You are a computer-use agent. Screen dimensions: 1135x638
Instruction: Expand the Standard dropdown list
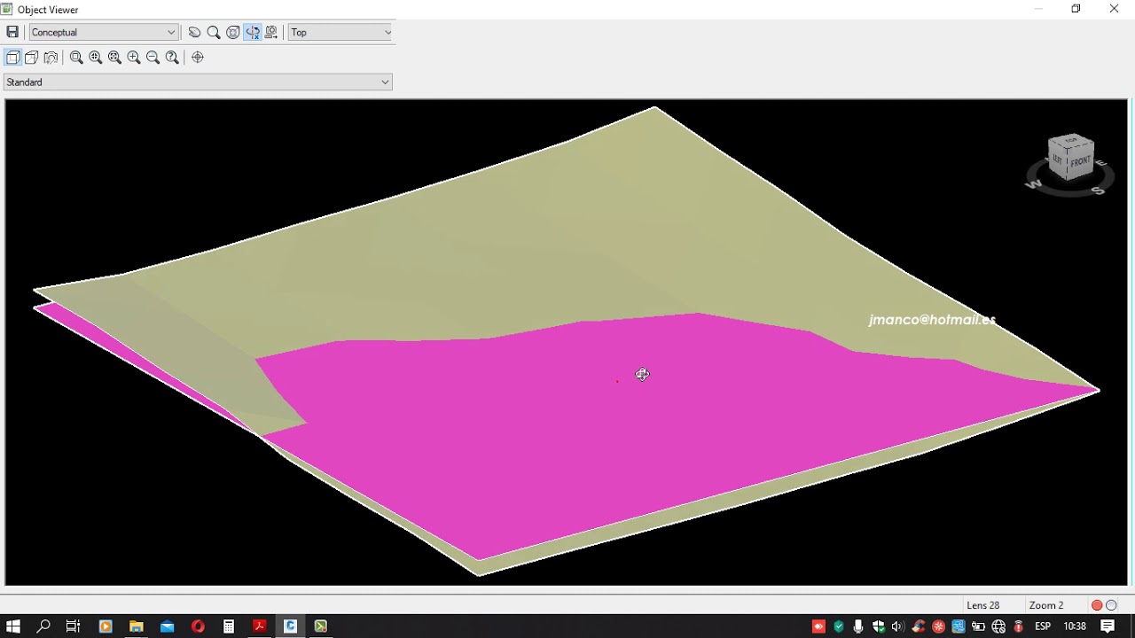click(x=198, y=82)
